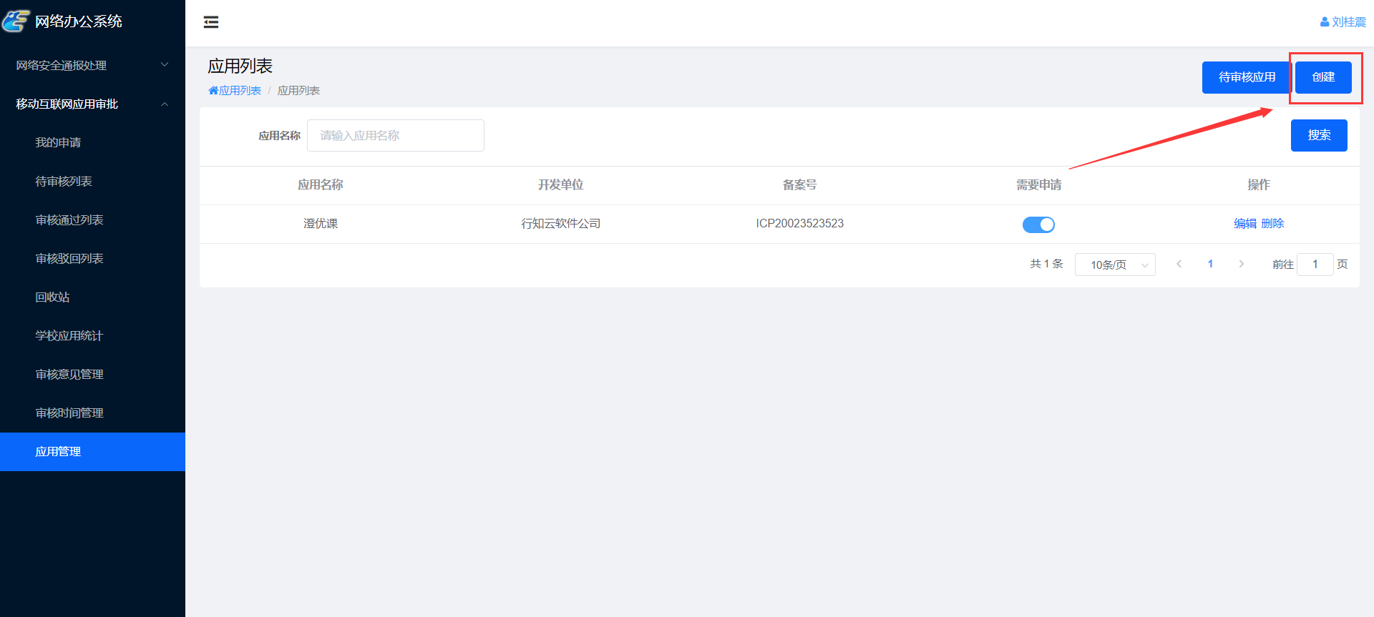The width and height of the screenshot is (1374, 617).
Task: Expand the 网络安全通报处理 menu
Action: click(x=92, y=65)
